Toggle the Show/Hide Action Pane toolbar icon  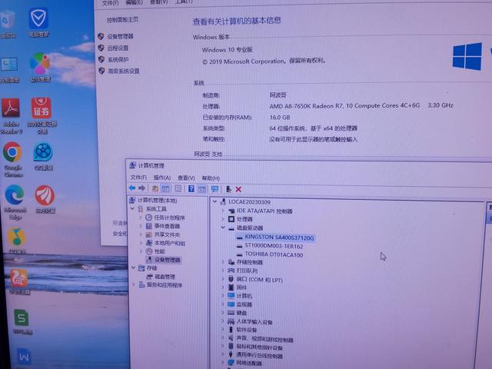(202, 189)
